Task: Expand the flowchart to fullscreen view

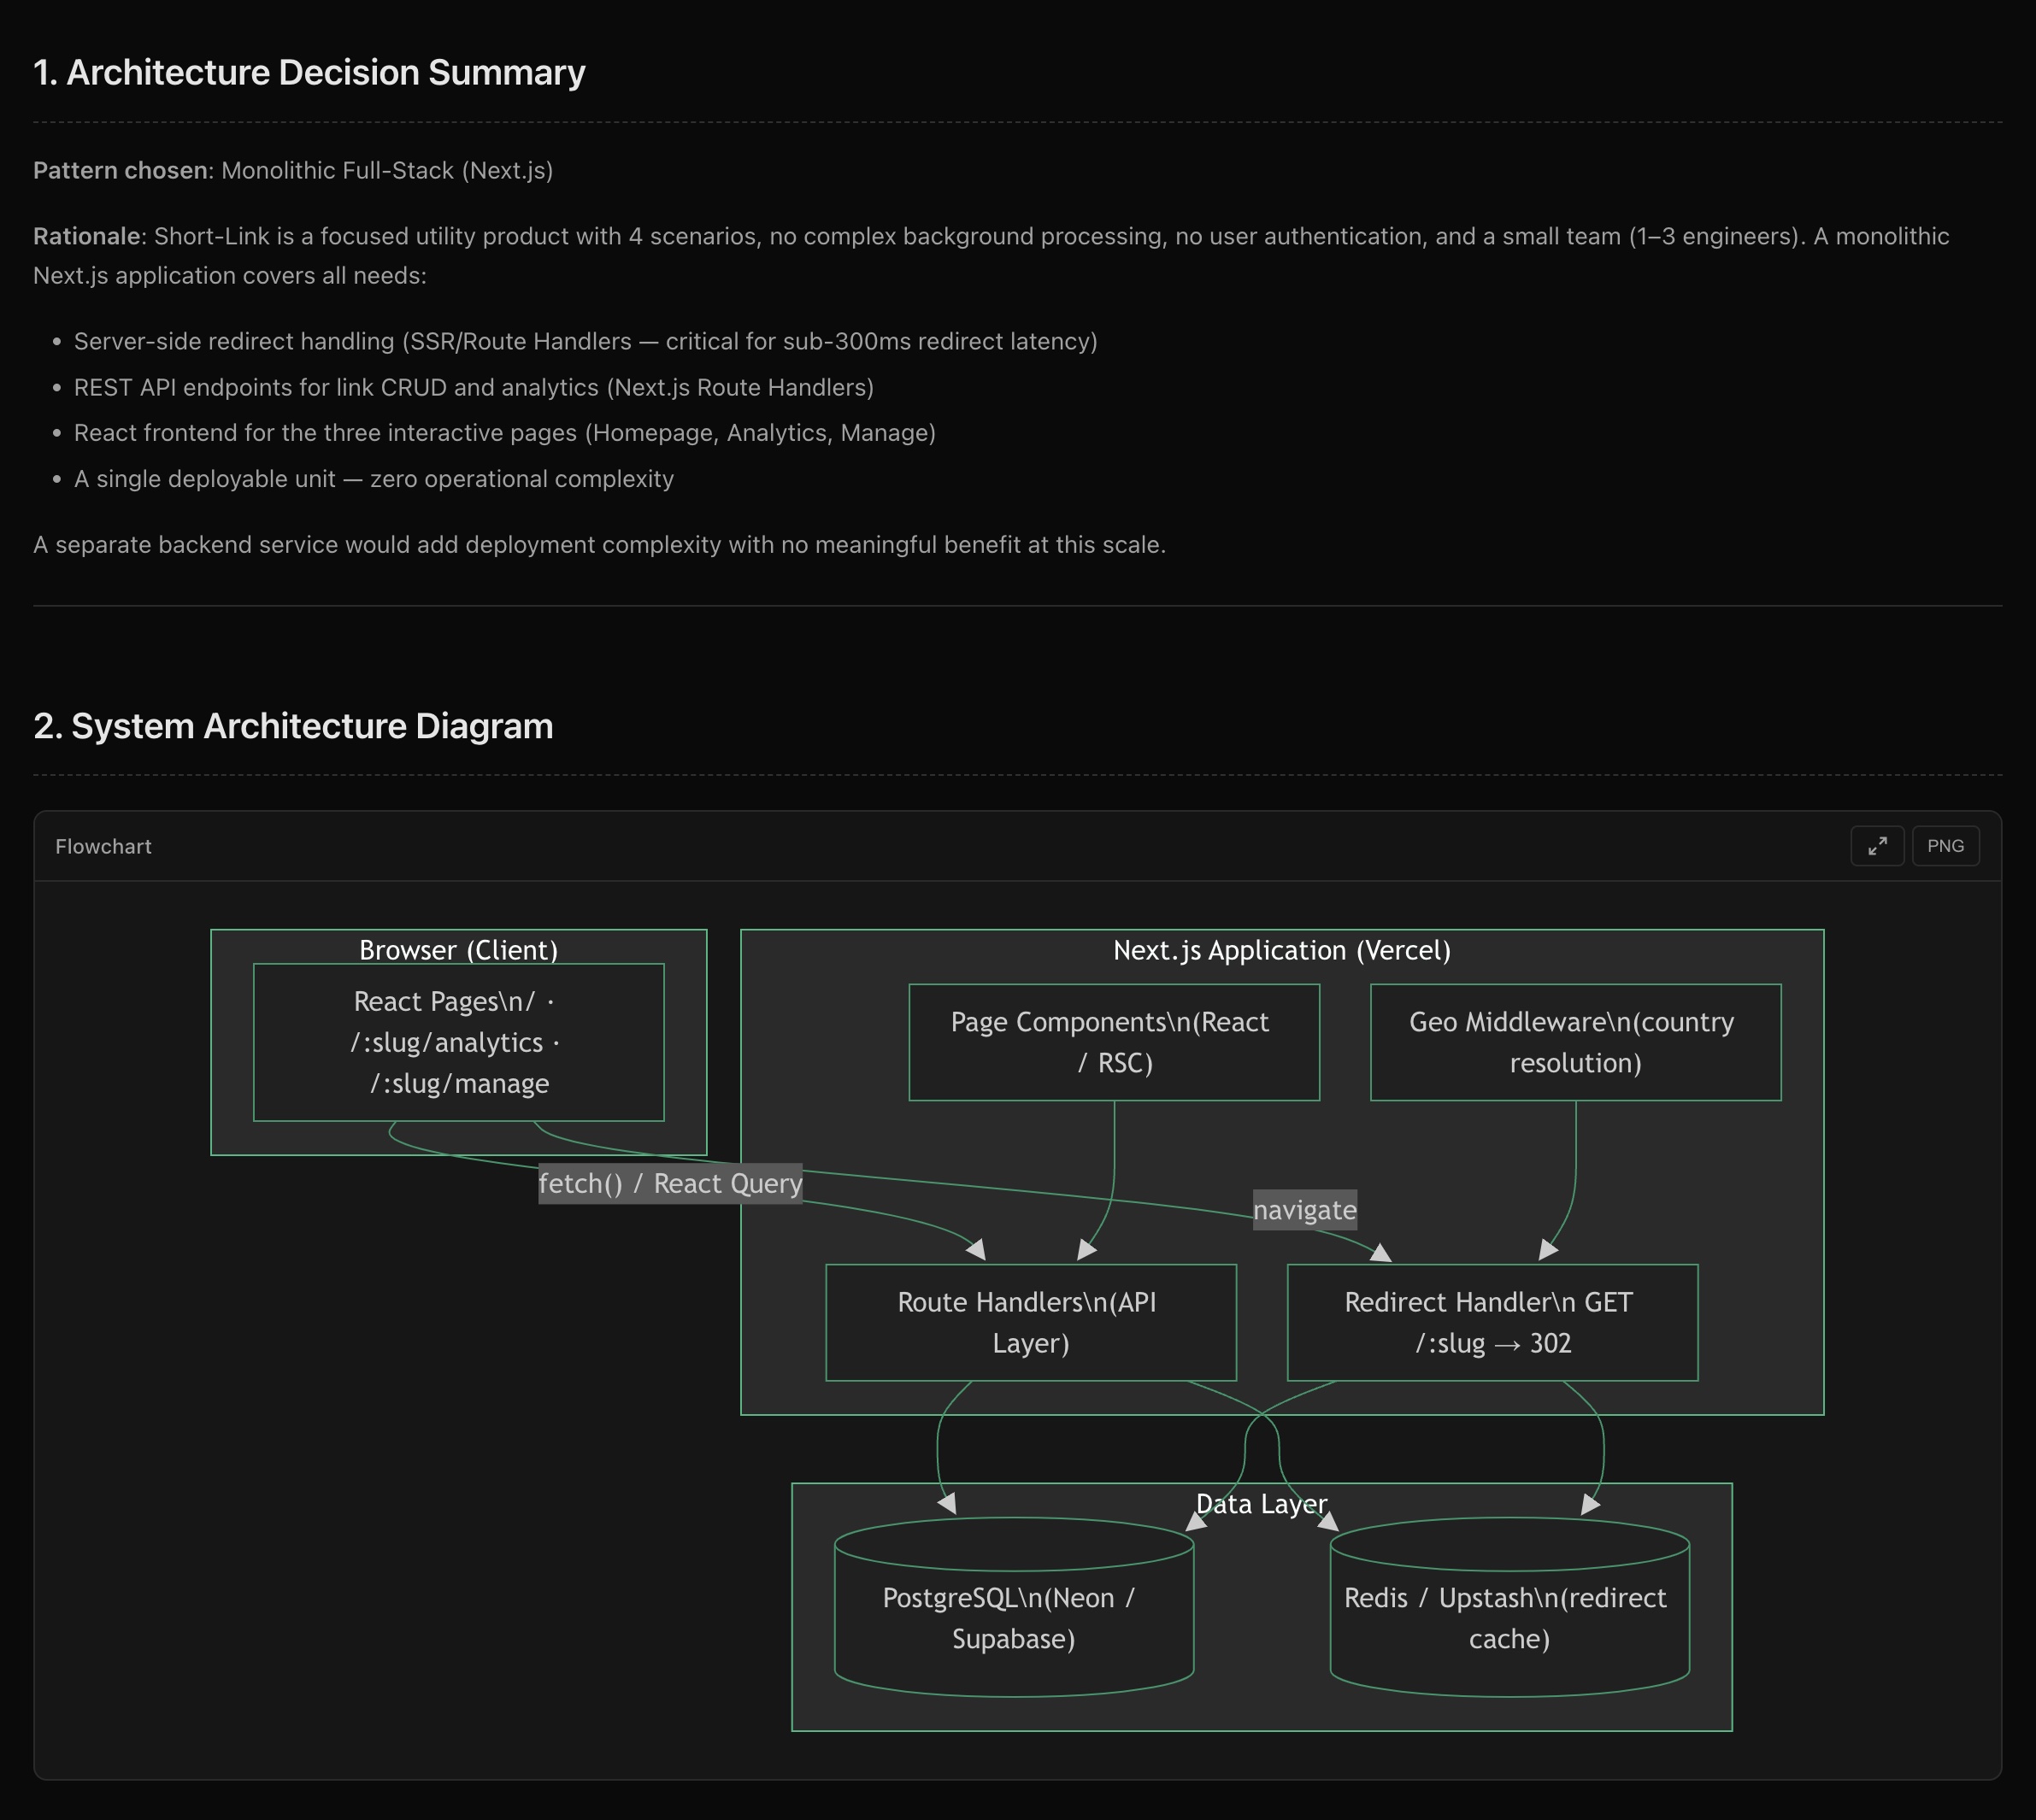Action: pyautogui.click(x=1878, y=845)
